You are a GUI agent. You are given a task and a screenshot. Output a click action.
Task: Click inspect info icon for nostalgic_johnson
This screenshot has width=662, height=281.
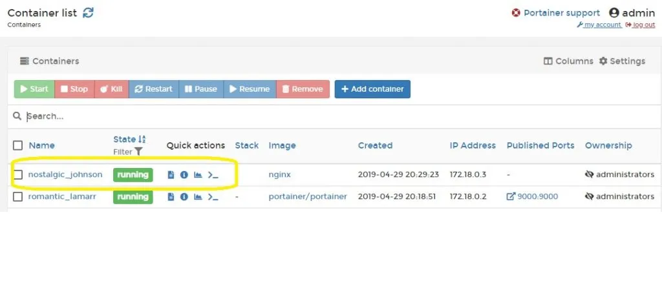[x=184, y=175]
